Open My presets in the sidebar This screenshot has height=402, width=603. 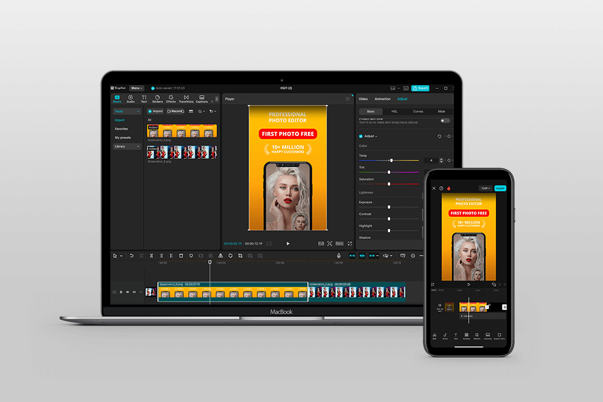pyautogui.click(x=122, y=138)
